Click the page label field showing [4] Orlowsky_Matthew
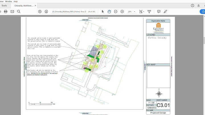The height and width of the screenshot is (115, 205). (69, 12)
